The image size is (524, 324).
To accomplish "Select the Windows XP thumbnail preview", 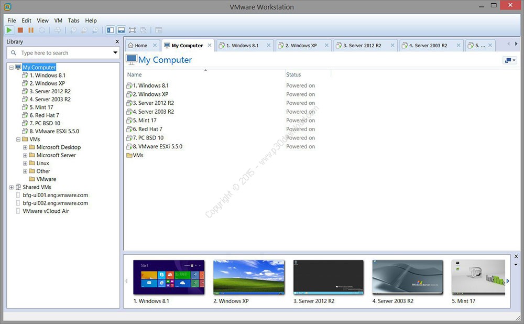I will pyautogui.click(x=248, y=277).
